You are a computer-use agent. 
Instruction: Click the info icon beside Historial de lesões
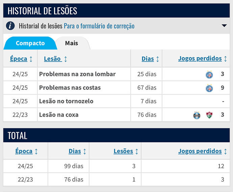(x=10, y=26)
